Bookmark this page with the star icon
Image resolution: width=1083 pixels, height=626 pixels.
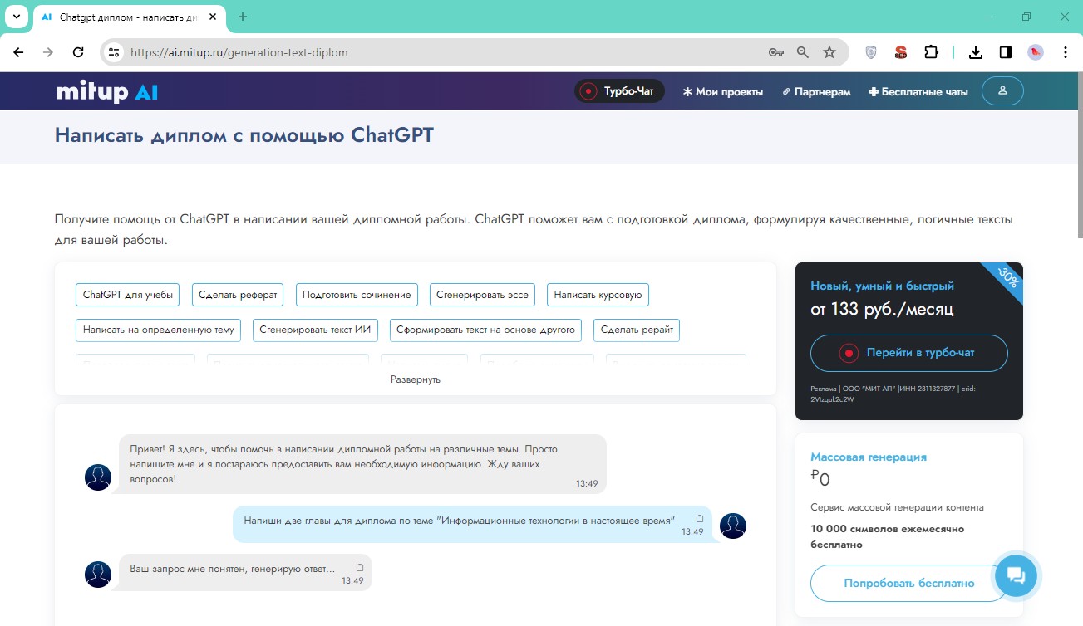pyautogui.click(x=829, y=52)
